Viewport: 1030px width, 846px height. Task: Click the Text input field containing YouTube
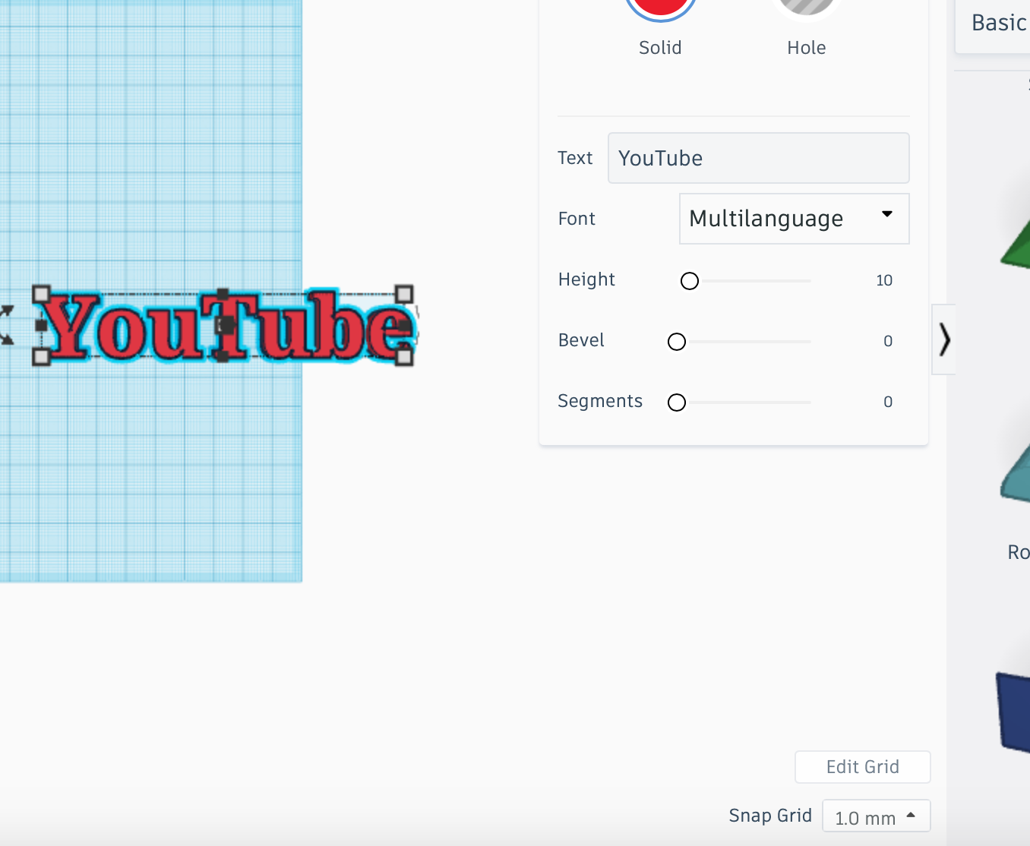click(758, 158)
